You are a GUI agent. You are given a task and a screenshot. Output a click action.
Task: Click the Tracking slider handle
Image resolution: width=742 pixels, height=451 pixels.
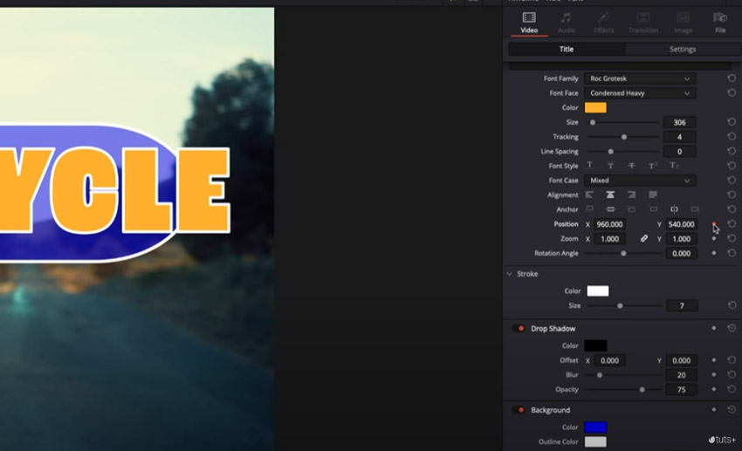click(x=624, y=137)
